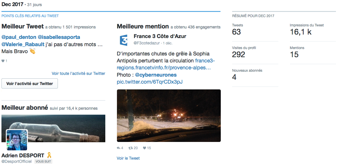This screenshot has width=338, height=164.
Task: Click the heart icon showing 15 likes
Action: click(144, 148)
